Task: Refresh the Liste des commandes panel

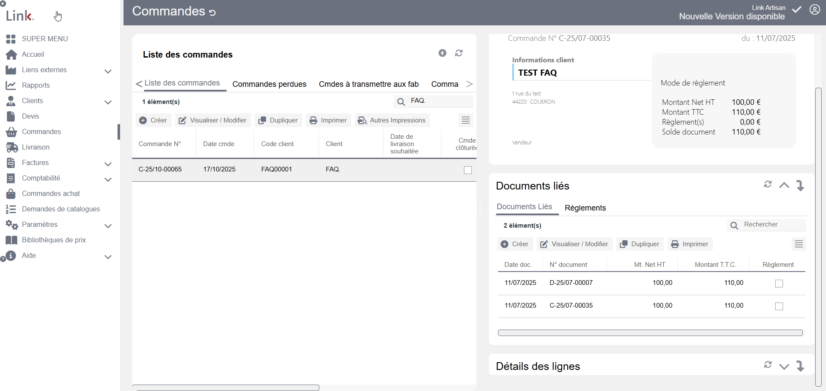Action: point(459,53)
